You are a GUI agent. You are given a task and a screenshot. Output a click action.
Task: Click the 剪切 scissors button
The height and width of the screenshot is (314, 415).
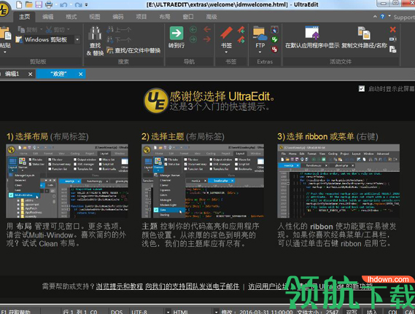tap(55, 29)
